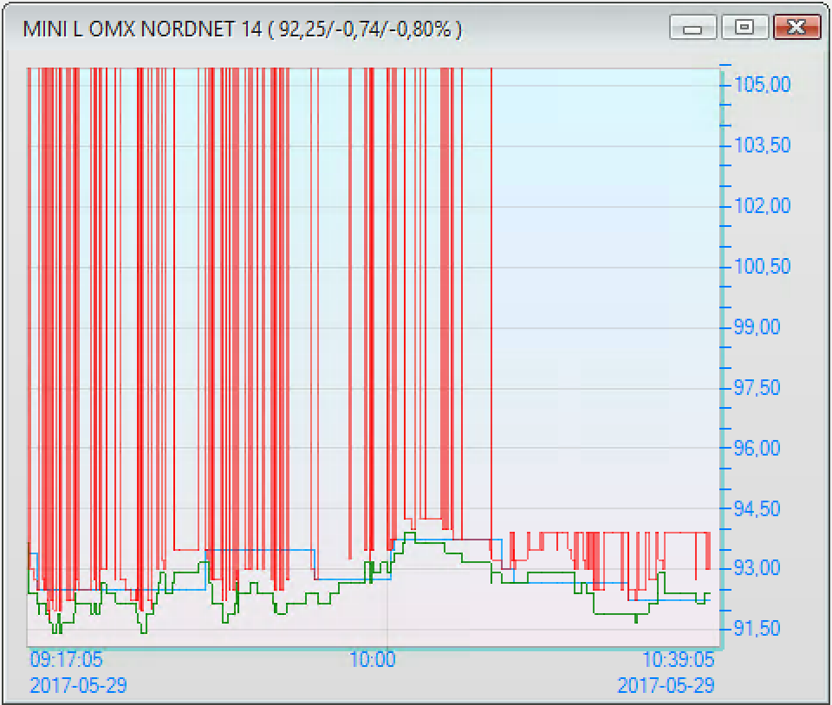This screenshot has height=705, width=832.
Task: Click the 102,00 price level label
Action: click(x=762, y=206)
